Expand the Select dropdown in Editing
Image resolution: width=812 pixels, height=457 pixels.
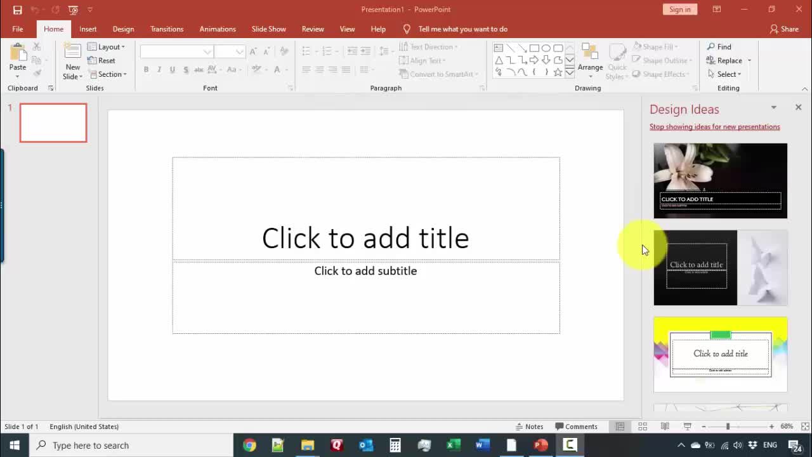[724, 74]
